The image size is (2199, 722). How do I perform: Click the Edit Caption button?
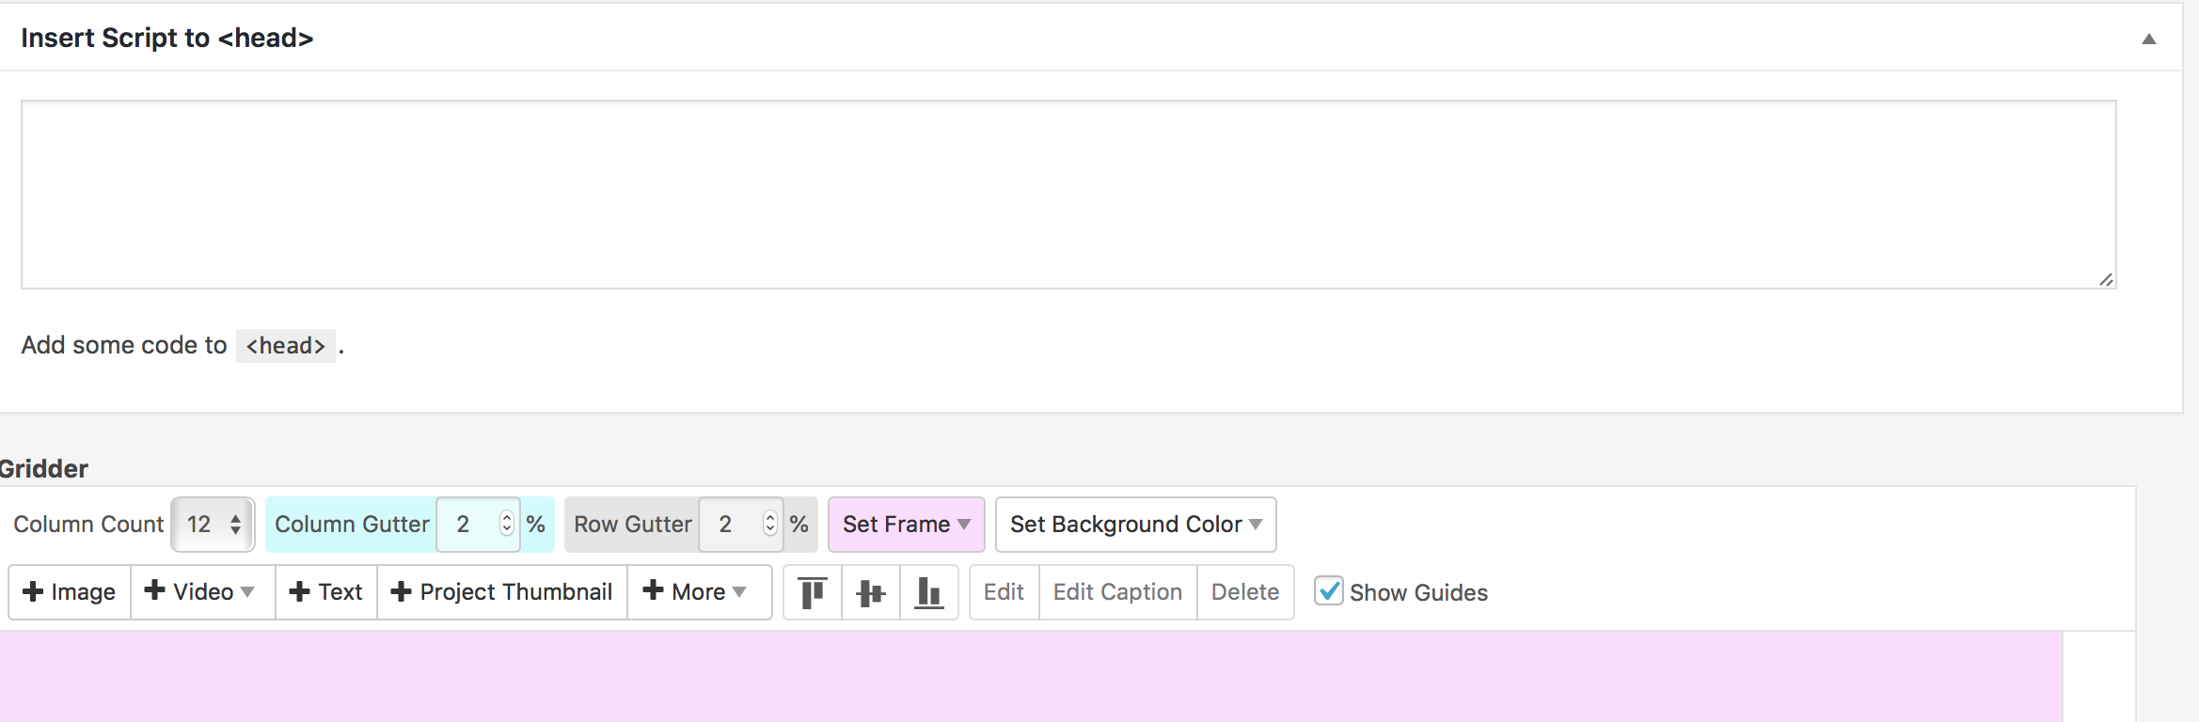1117,592
